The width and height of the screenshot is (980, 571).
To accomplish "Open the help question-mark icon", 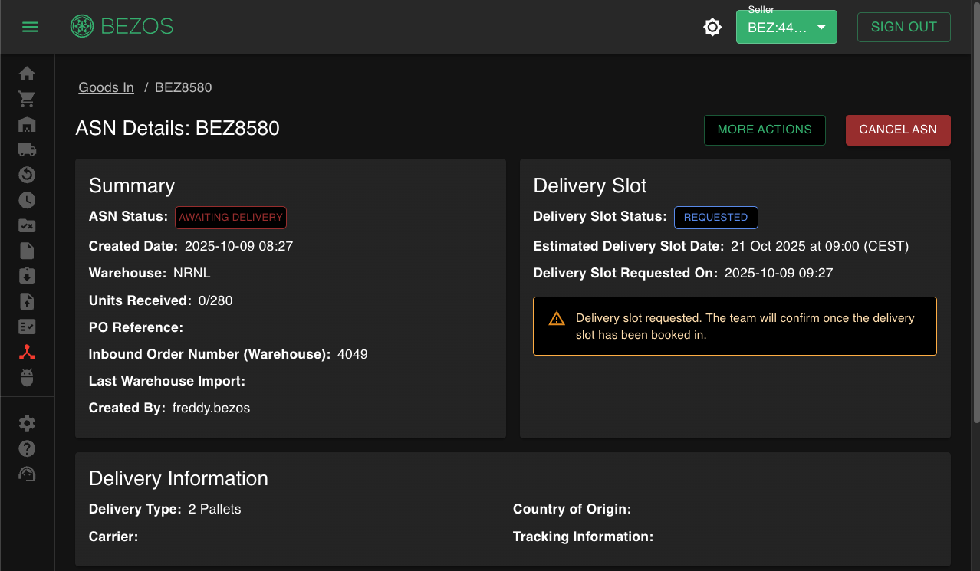I will point(27,448).
